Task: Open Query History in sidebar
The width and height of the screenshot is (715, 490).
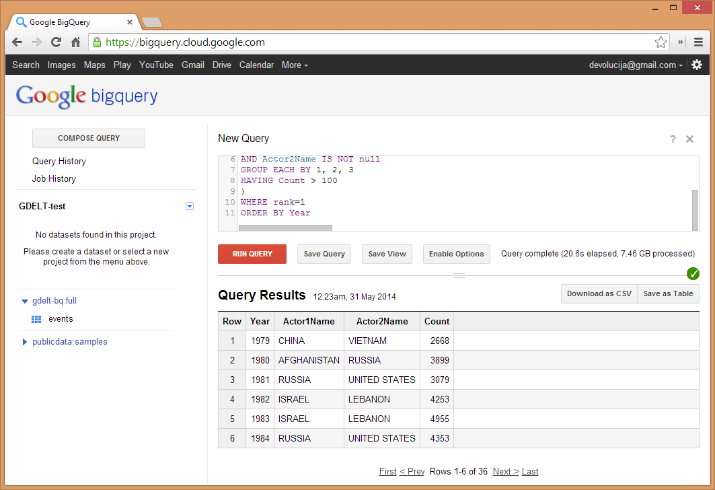Action: point(59,162)
